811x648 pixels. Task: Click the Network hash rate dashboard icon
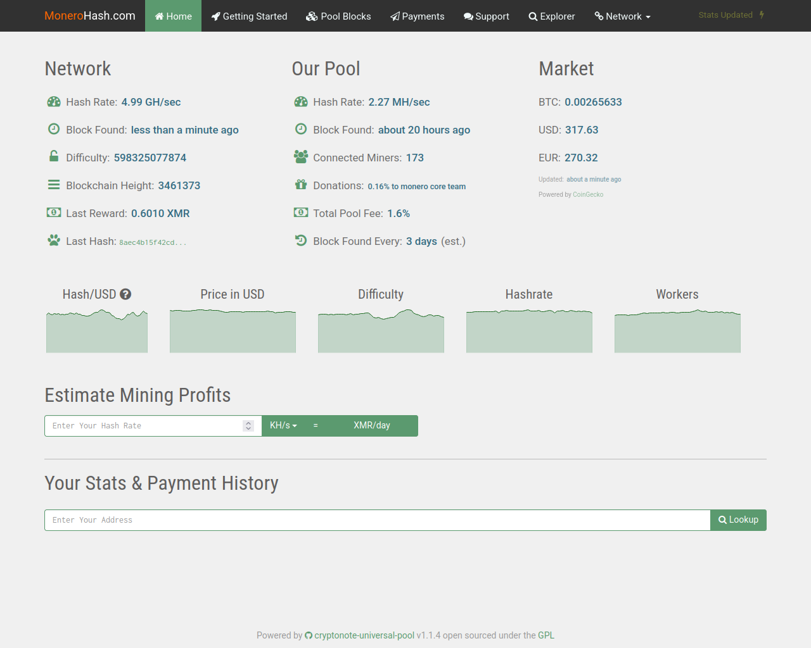point(54,102)
